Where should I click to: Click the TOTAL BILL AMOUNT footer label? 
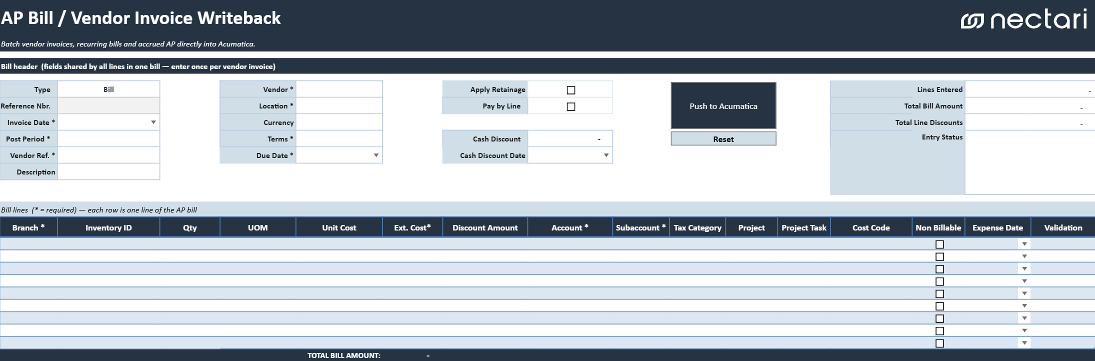(x=344, y=355)
